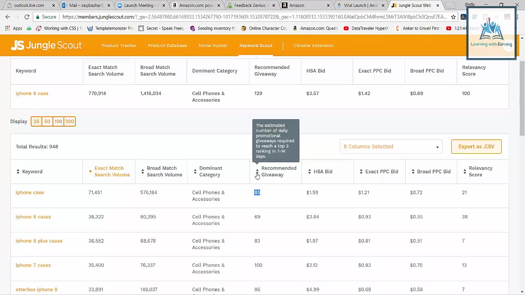Open iphone 8 plus cases keyword
525x295 pixels.
pyautogui.click(x=39, y=241)
